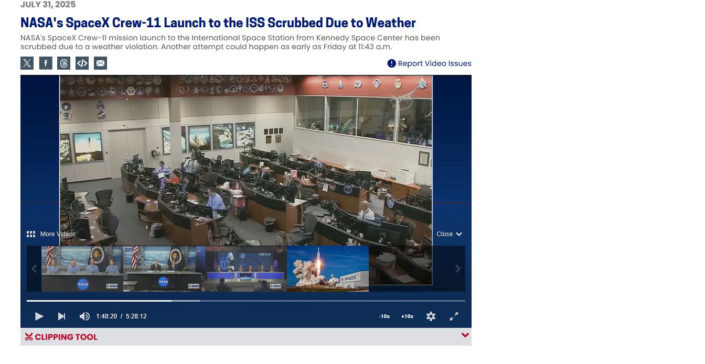The height and width of the screenshot is (364, 705).
Task: Click the 5:28:12 total duration
Action: [x=136, y=316]
